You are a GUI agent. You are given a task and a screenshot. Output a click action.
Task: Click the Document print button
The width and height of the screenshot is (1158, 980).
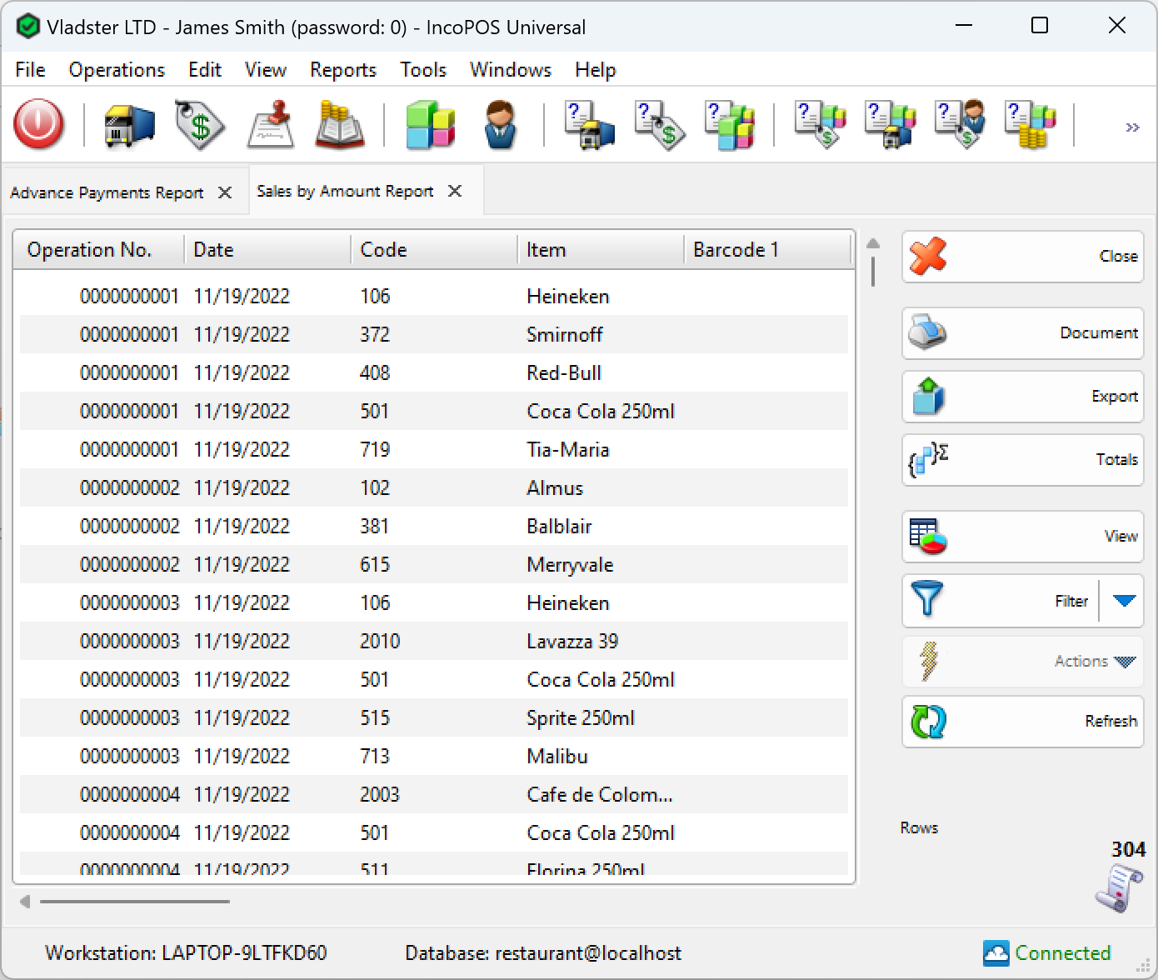tap(1023, 333)
